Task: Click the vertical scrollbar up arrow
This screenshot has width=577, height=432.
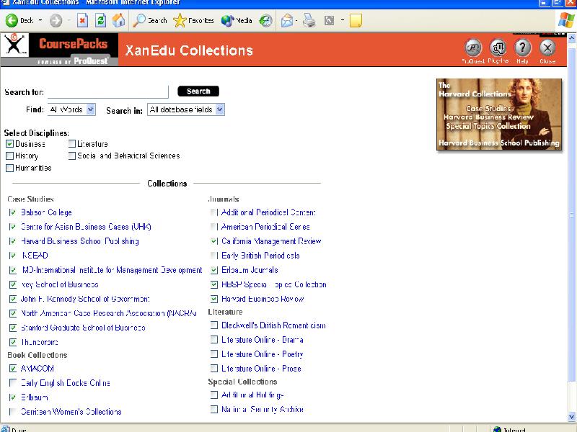Action: click(x=571, y=37)
